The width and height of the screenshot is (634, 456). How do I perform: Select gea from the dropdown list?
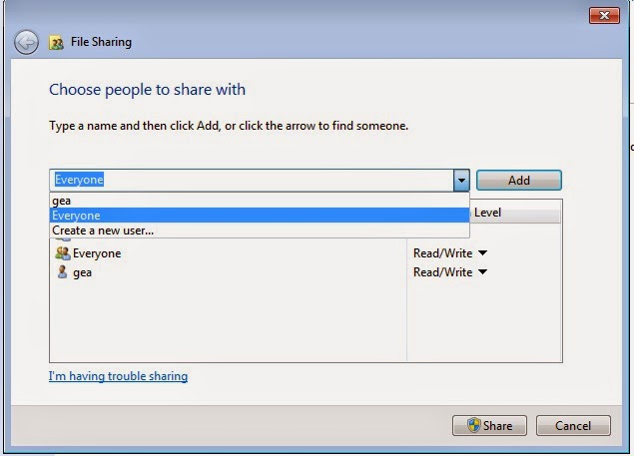[x=62, y=201]
